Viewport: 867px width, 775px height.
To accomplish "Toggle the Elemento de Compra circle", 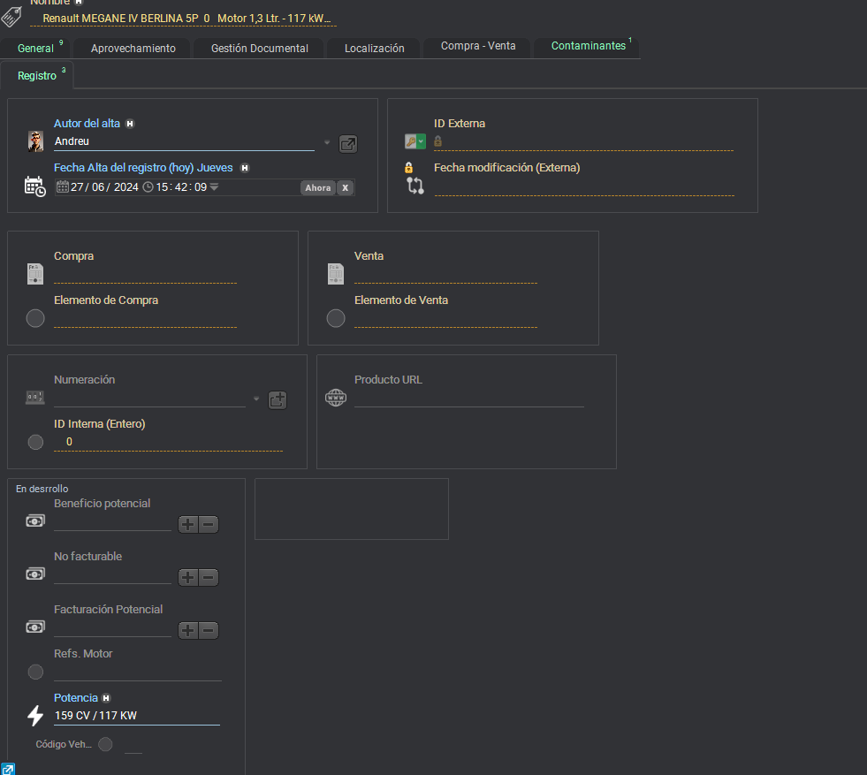I will click(35, 318).
